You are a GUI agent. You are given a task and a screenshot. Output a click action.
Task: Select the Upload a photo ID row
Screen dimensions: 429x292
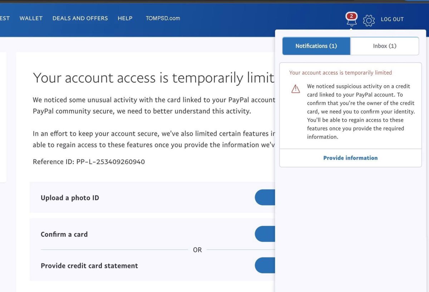tap(152, 197)
